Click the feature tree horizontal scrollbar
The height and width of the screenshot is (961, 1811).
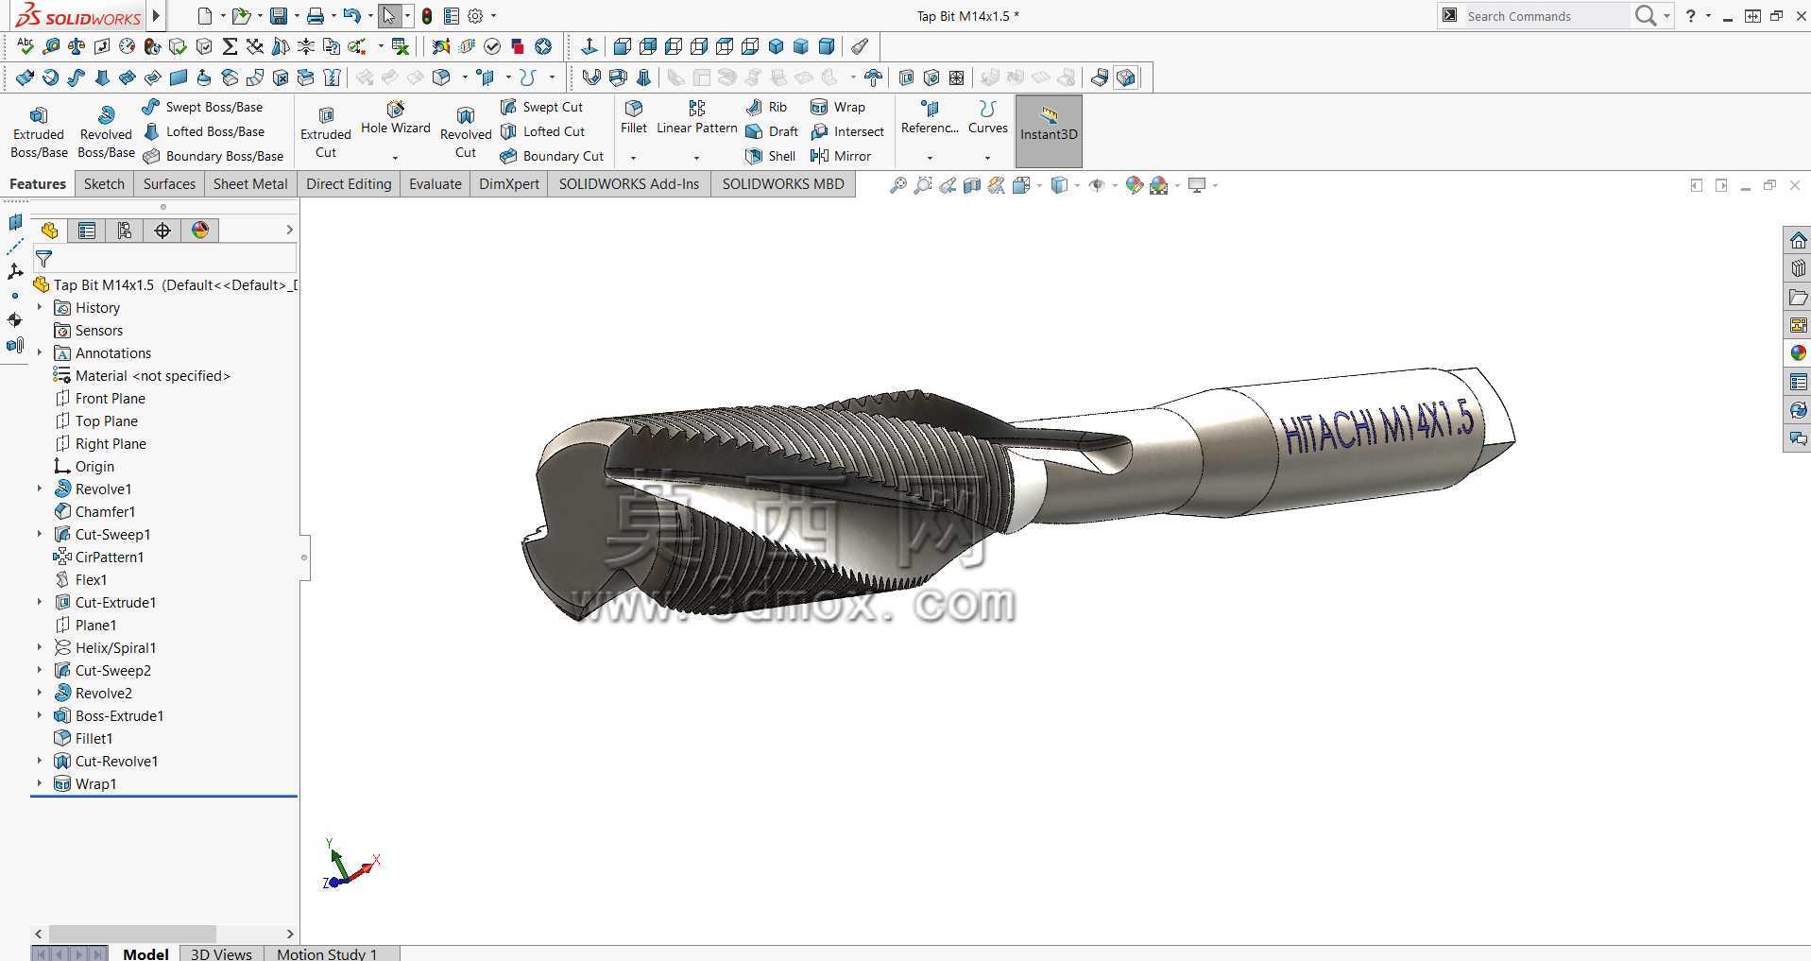tap(132, 934)
